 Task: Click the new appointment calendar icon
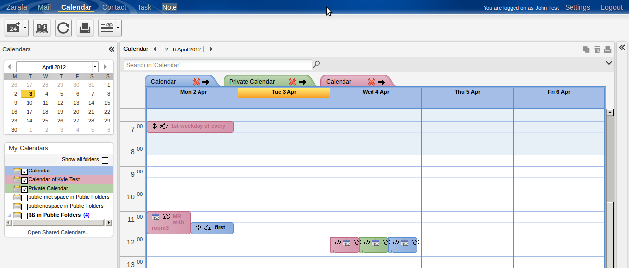pos(14,28)
